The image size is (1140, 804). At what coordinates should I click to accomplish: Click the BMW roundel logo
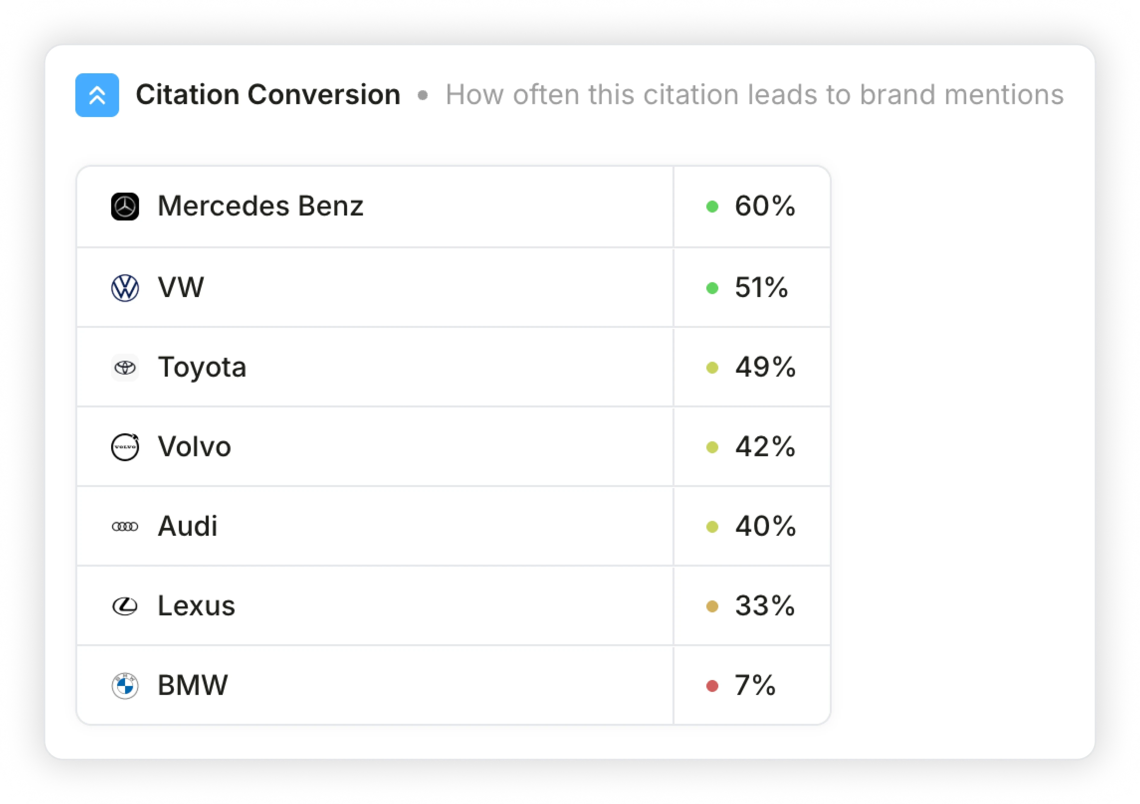click(125, 686)
